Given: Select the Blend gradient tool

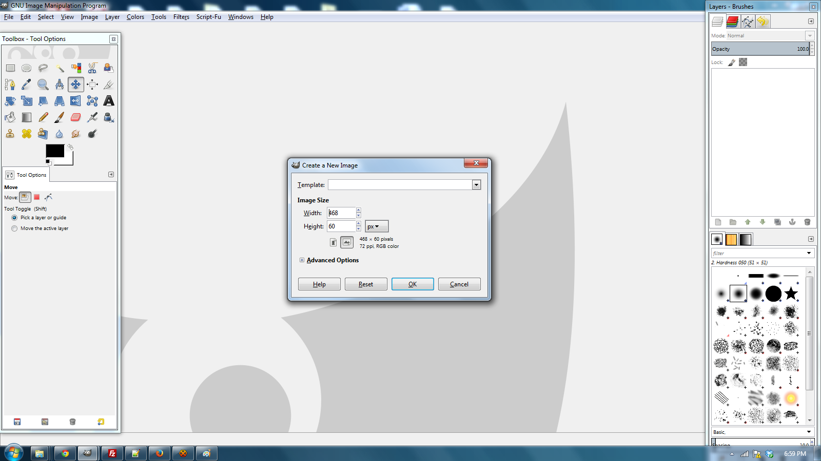Looking at the screenshot, I should [x=27, y=117].
